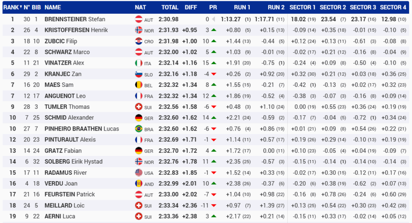Click the Slovenia flag in Kranjec's row
The height and width of the screenshot is (223, 412).
pyautogui.click(x=138, y=74)
